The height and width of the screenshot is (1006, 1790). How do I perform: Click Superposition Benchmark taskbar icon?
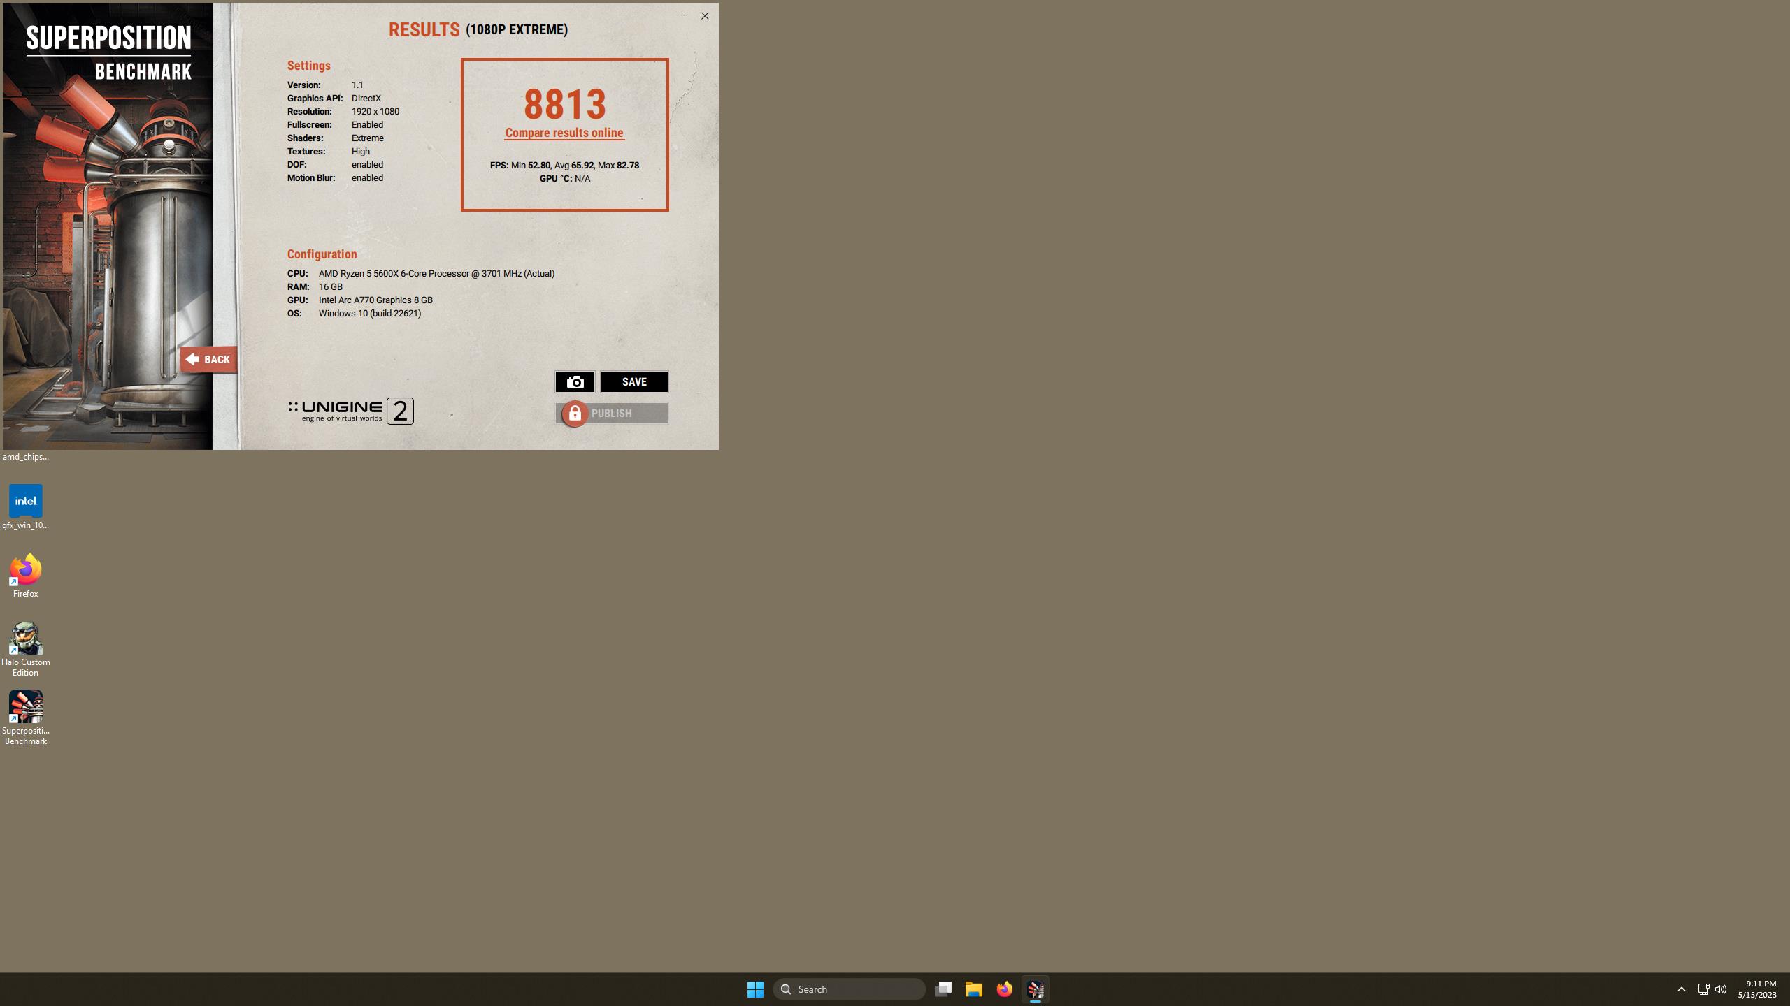pyautogui.click(x=1036, y=989)
